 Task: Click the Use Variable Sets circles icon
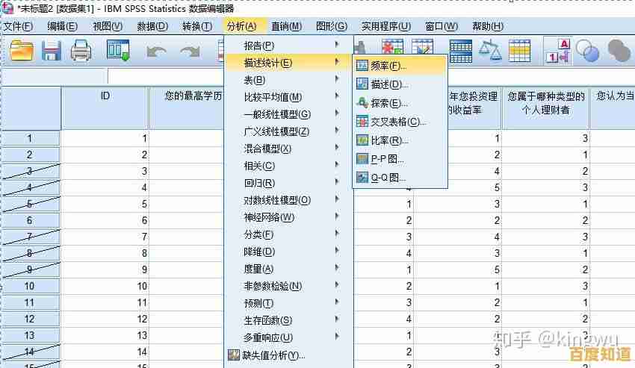pyautogui.click(x=587, y=51)
